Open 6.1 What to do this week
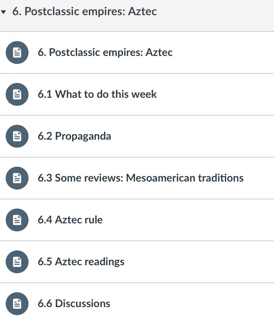The image size is (274, 317). tap(97, 94)
